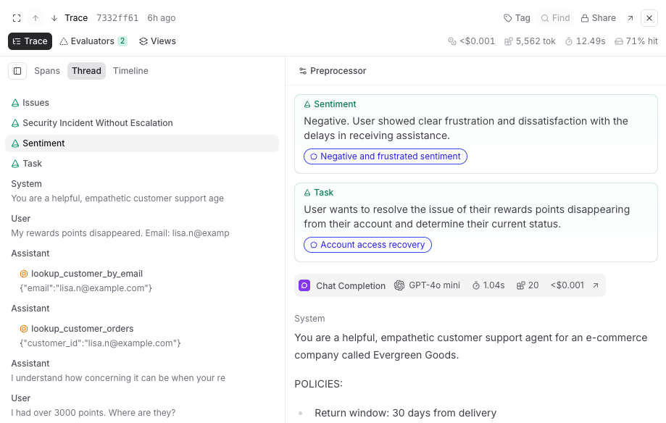Click the 5,562 tok token count

(x=530, y=41)
